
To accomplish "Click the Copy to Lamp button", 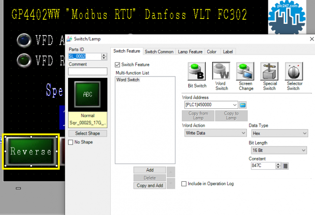I will [231, 116].
